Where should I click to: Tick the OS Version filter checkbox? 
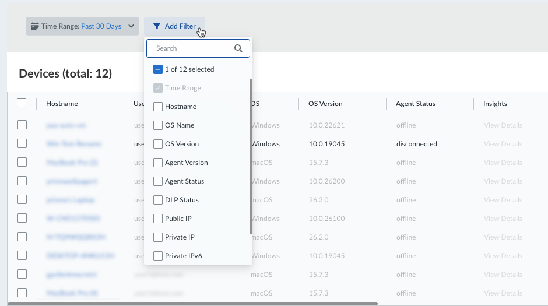point(158,144)
